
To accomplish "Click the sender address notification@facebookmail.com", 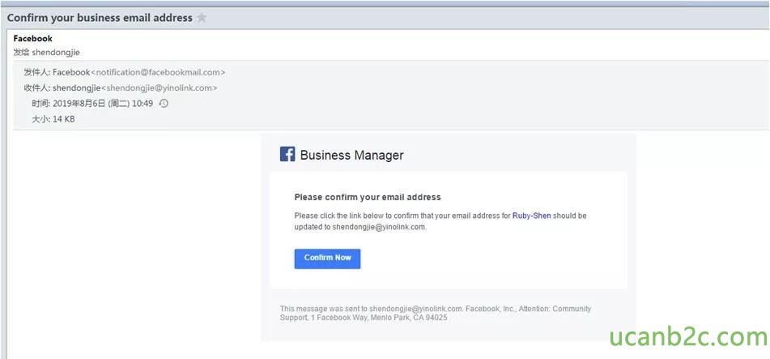I will pos(158,72).
